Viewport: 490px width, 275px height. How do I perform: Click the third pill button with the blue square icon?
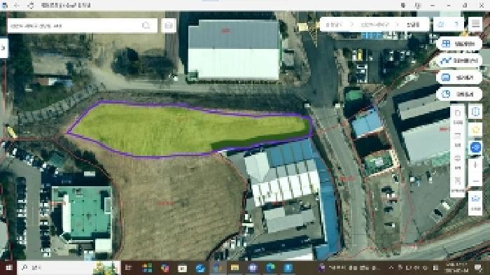(x=458, y=77)
